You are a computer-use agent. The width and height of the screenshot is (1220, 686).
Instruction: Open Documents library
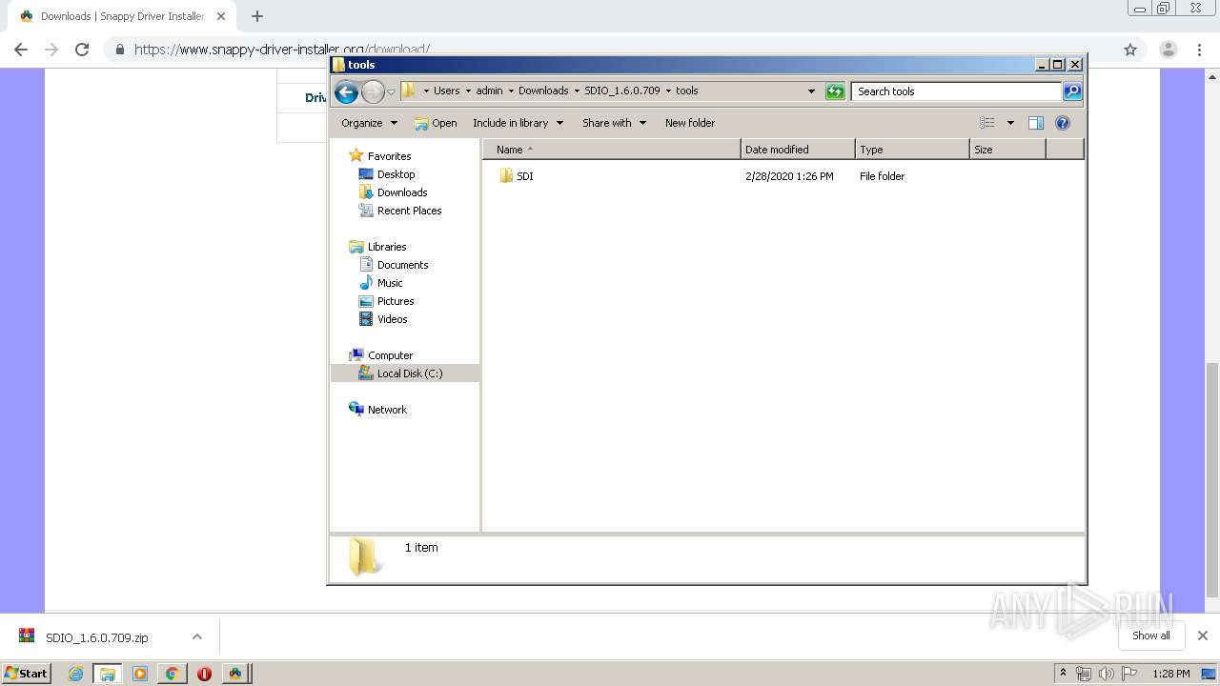394,265
